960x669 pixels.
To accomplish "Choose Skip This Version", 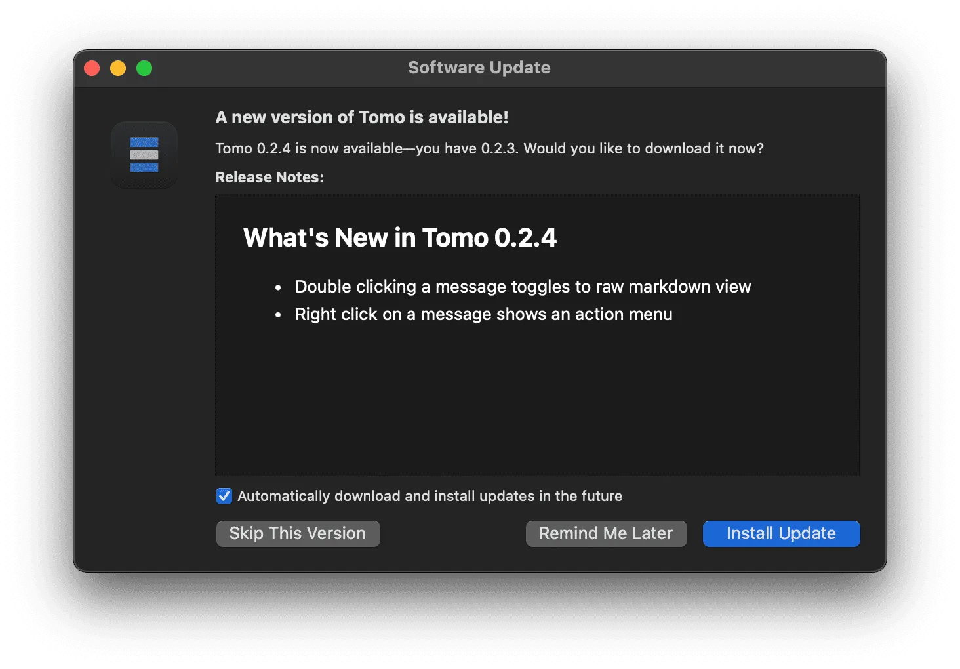I will pyautogui.click(x=298, y=533).
